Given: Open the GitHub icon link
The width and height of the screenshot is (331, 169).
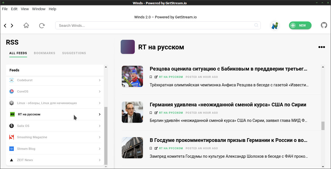Looking at the screenshot, I should pyautogui.click(x=324, y=25).
